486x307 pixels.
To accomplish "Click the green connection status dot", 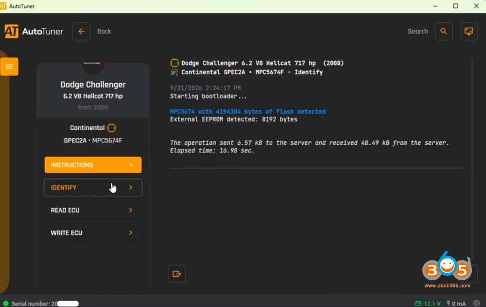I will coord(5,304).
